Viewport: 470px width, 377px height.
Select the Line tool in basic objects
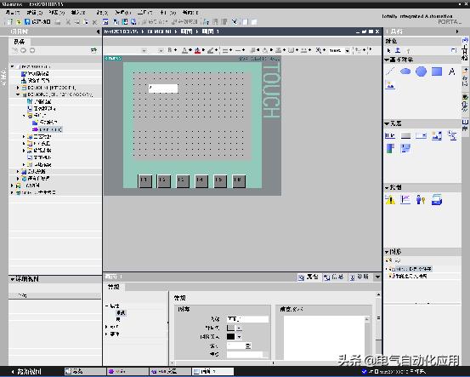[x=390, y=71]
